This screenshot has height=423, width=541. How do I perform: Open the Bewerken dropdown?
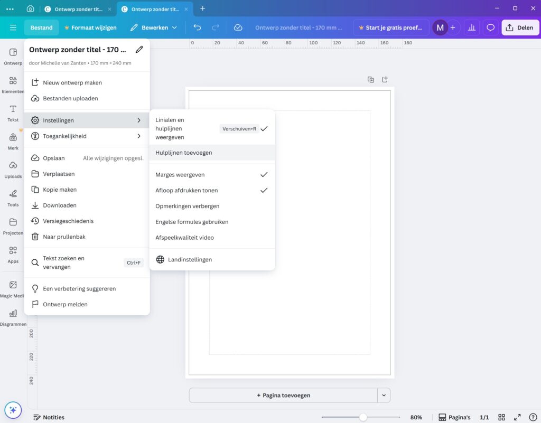tap(154, 27)
